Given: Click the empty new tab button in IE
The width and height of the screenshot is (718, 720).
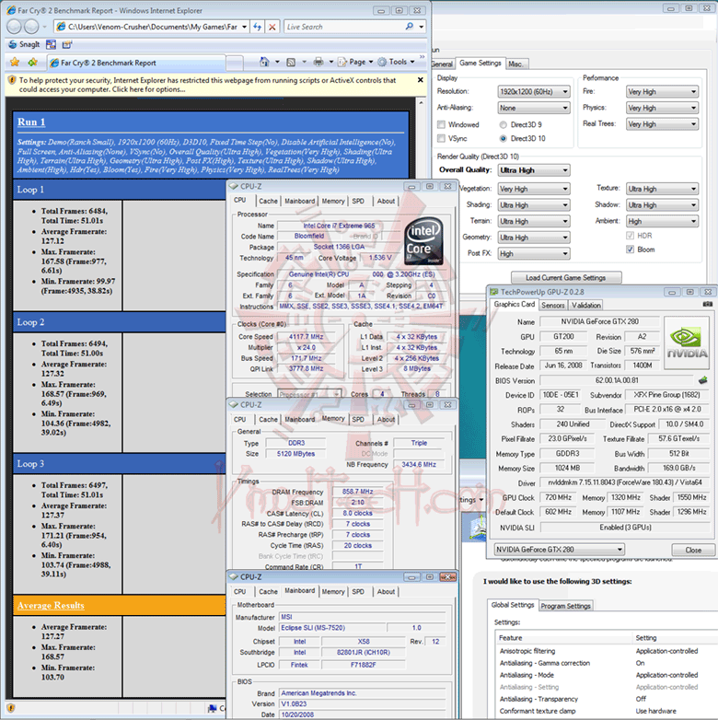Looking at the screenshot, I should [235, 63].
